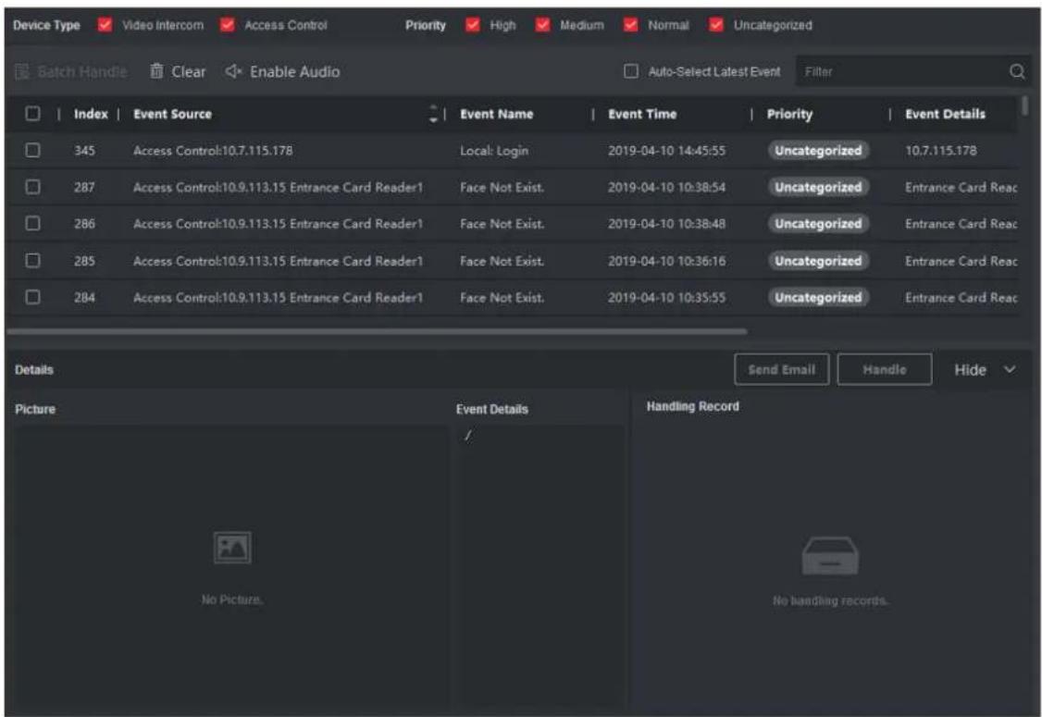Click event time 2019-04-10 10:36:16
Image resolution: width=1042 pixels, height=717 pixels.
tap(666, 261)
